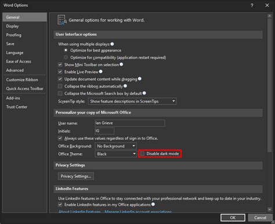Viewport: 275px width, 224px height.
Task: Open the Advanced category
Action: (x=25, y=70)
